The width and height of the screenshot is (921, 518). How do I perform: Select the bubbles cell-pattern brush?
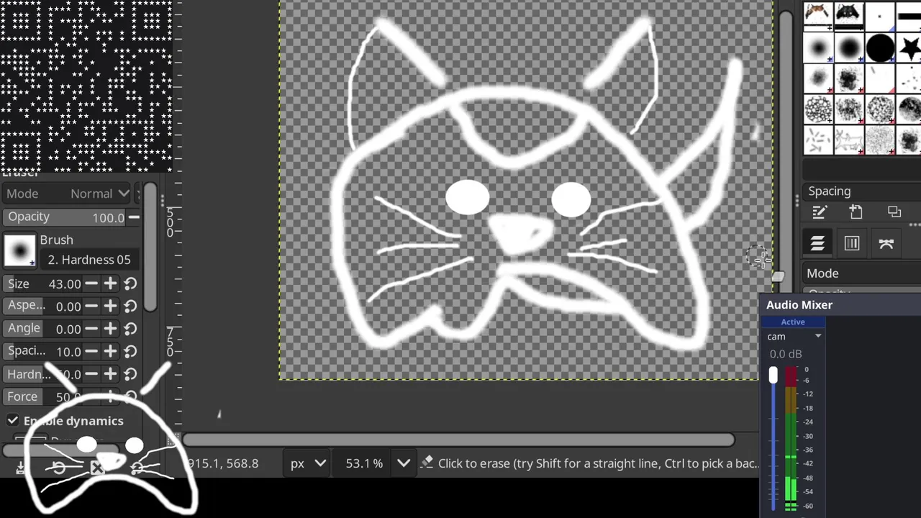pos(818,109)
